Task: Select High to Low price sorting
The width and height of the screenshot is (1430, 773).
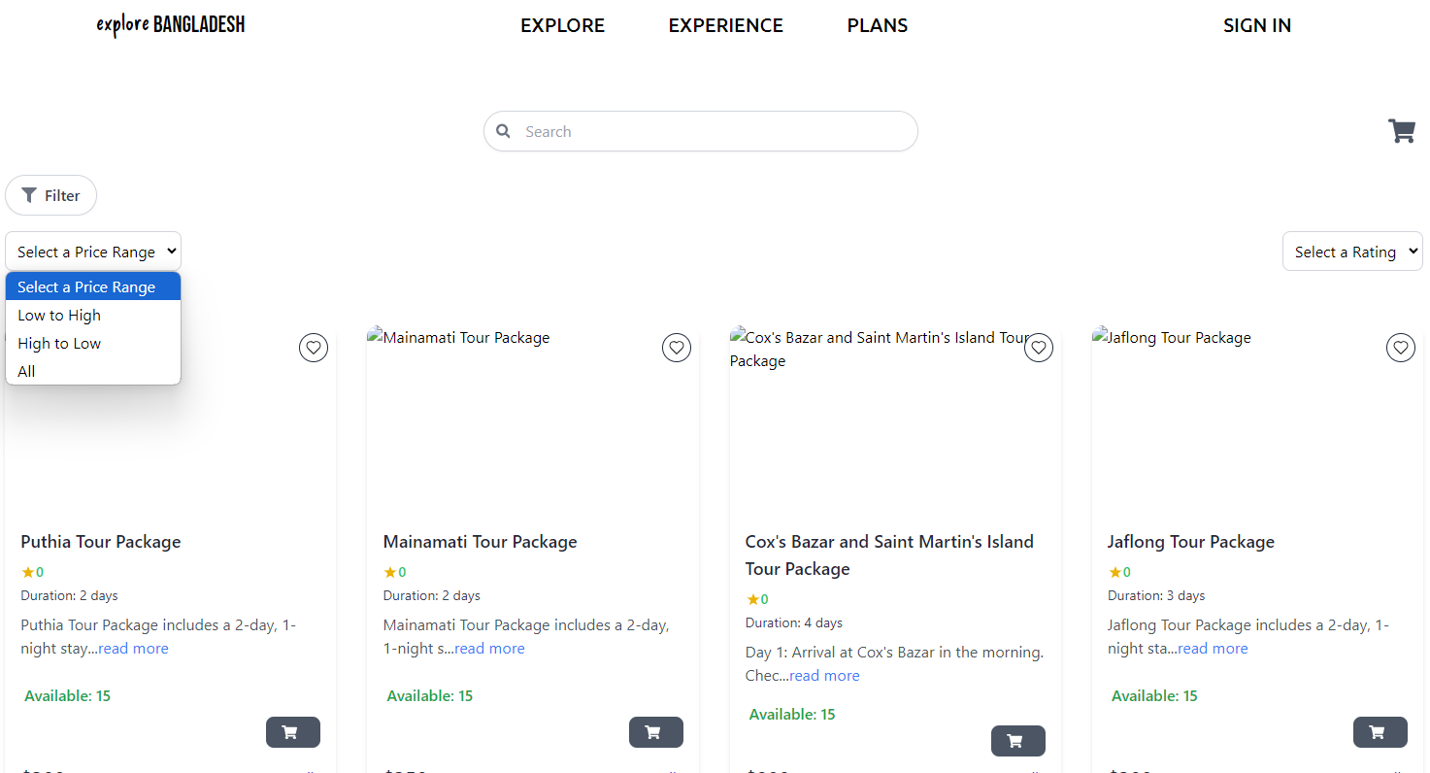Action: tap(59, 343)
